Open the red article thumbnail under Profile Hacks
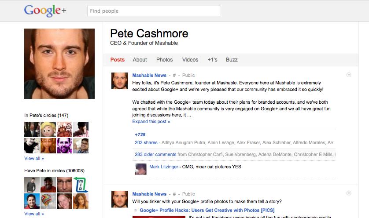This screenshot has width=369, height=218. click(x=159, y=217)
